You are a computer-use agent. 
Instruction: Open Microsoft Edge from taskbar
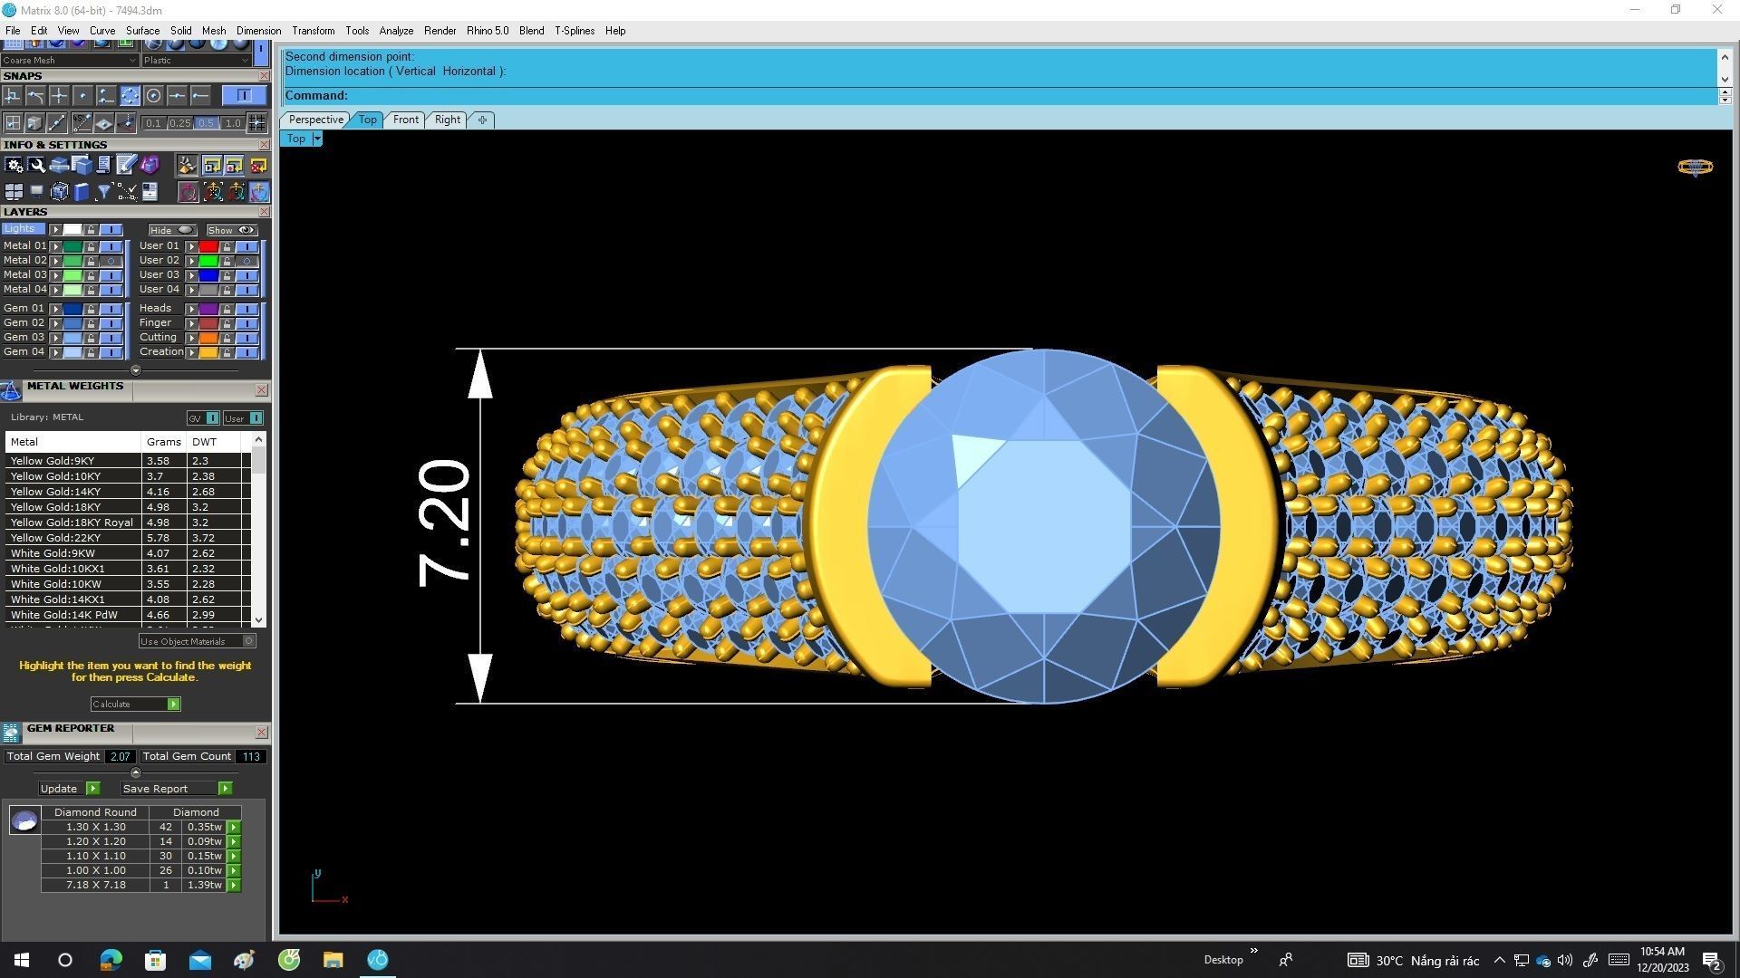[x=111, y=960]
